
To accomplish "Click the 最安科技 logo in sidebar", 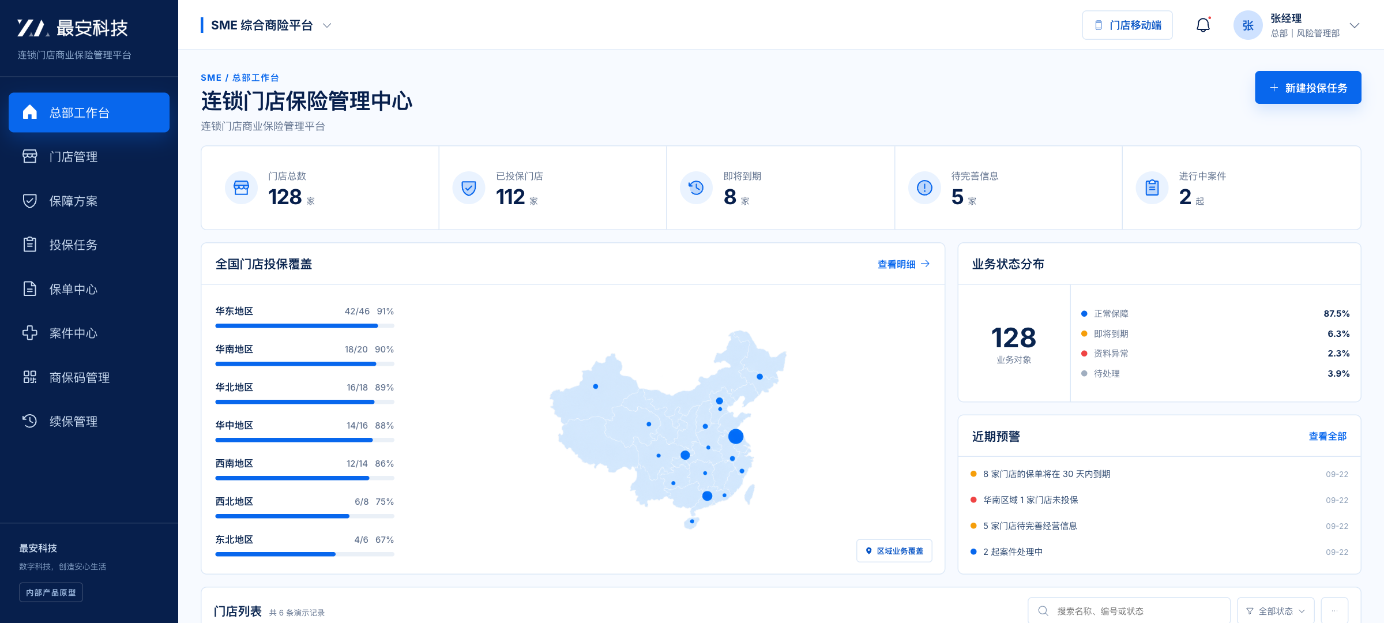I will click(73, 28).
